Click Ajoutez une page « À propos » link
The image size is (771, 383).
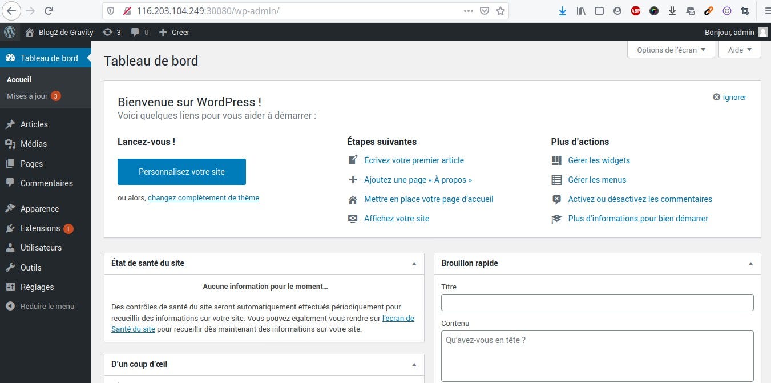point(418,180)
